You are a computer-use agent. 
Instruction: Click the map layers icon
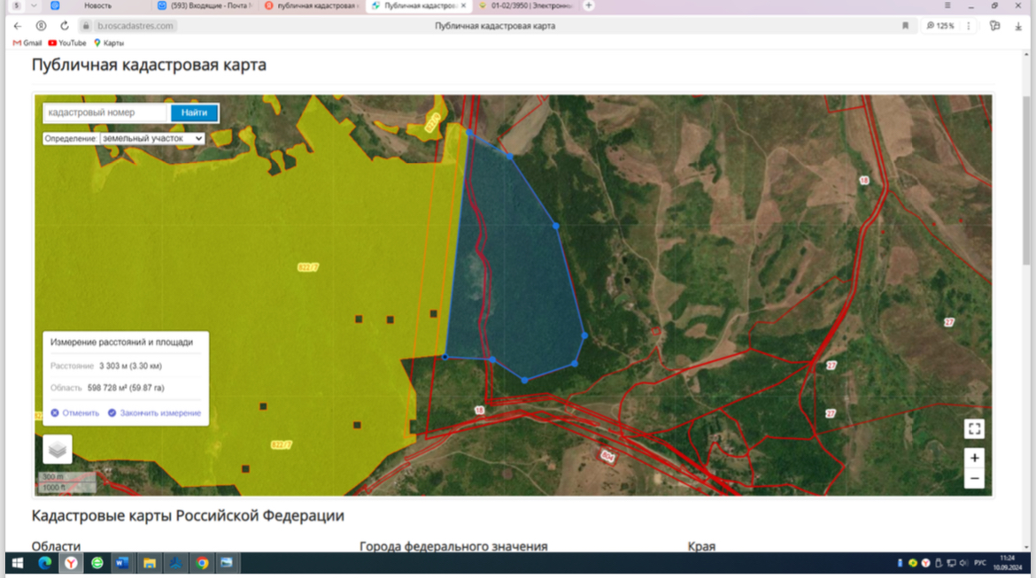click(58, 450)
